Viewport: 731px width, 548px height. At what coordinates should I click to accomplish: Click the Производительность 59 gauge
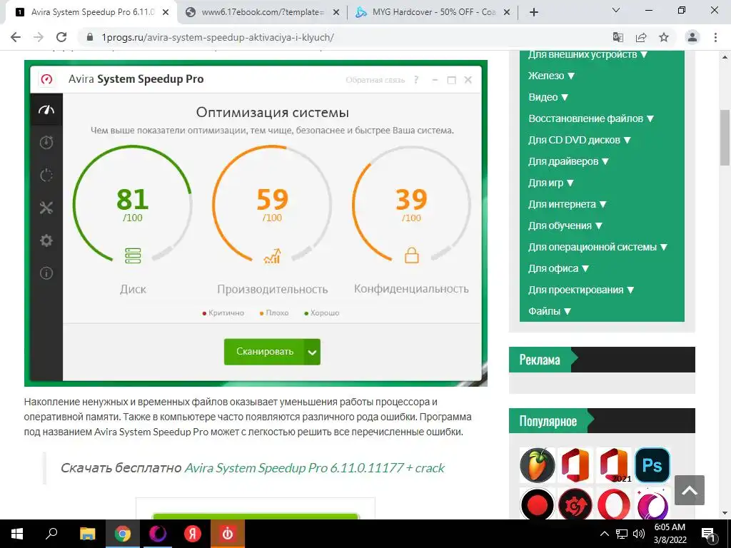pyautogui.click(x=272, y=204)
